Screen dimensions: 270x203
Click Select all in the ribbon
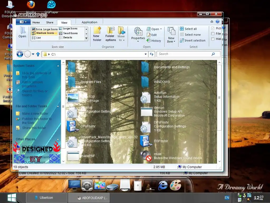click(188, 29)
